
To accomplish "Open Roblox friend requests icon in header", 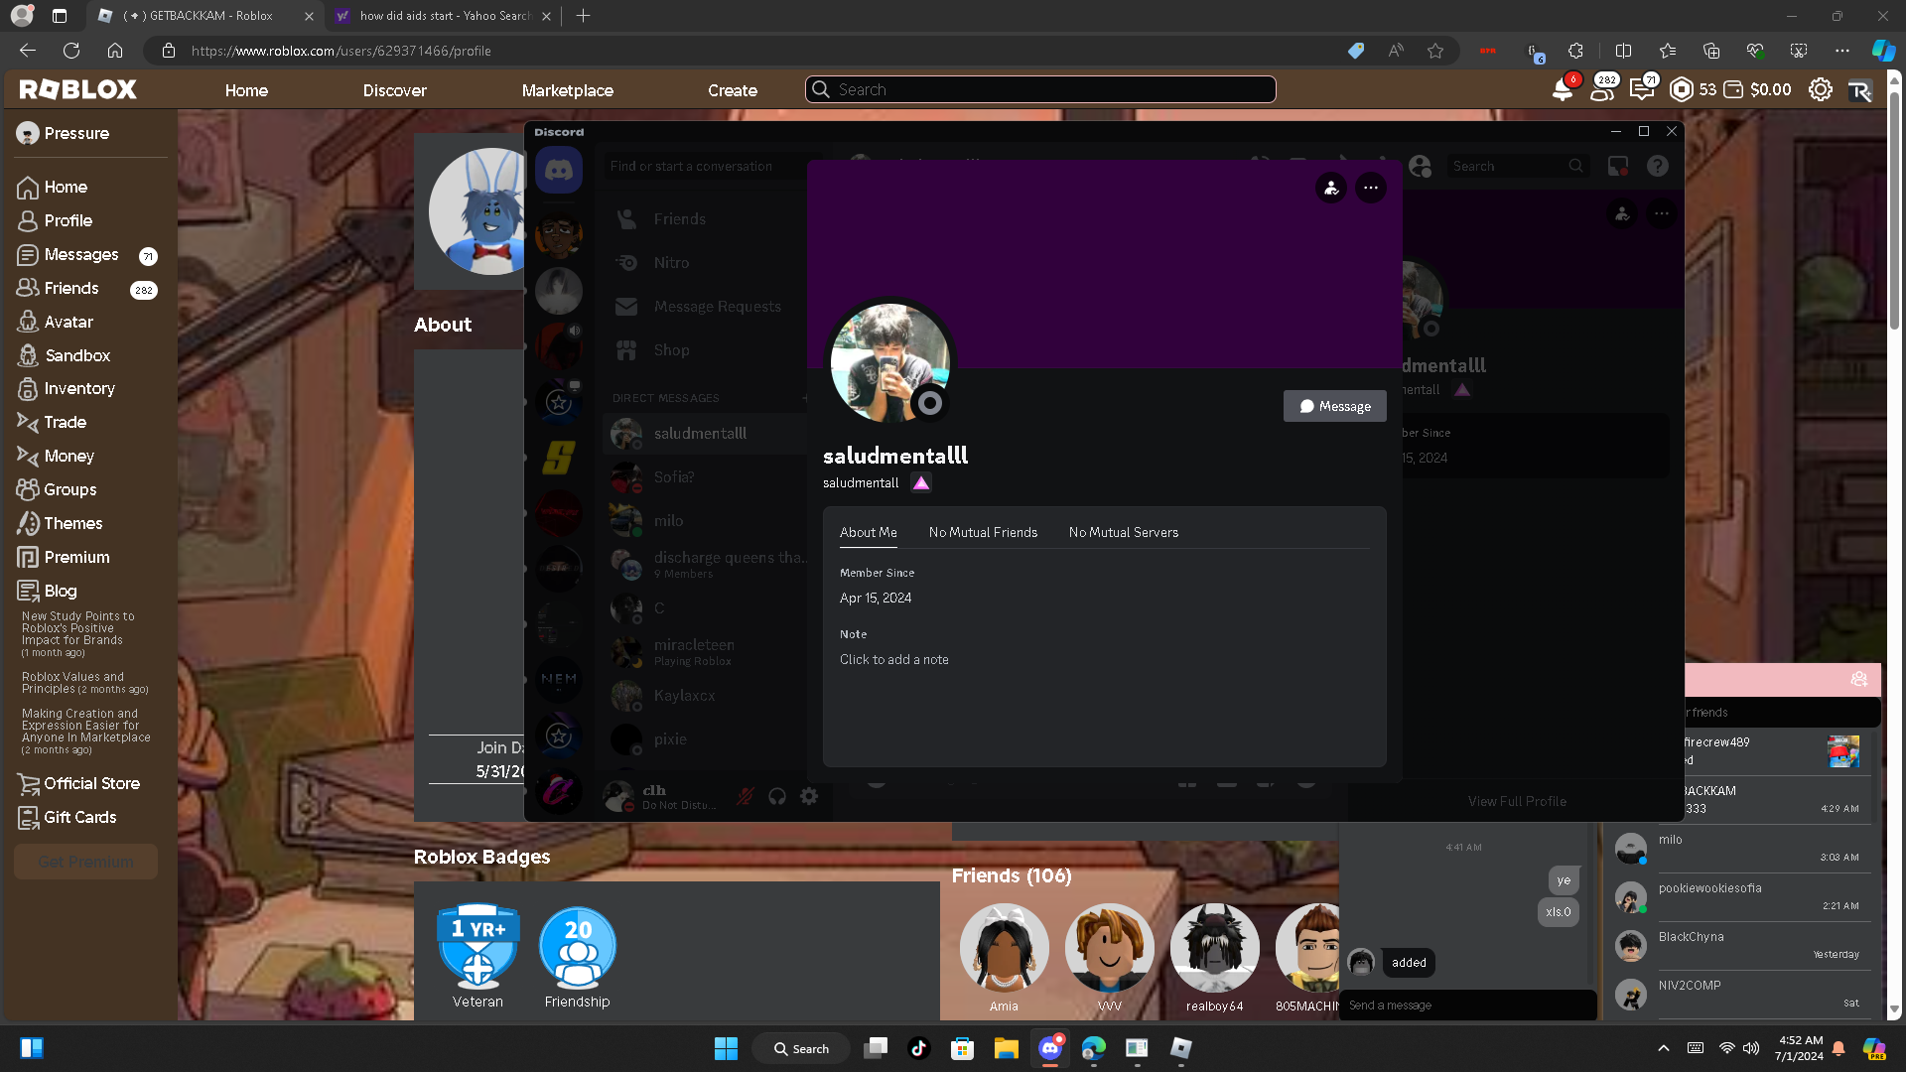I will [x=1601, y=90].
